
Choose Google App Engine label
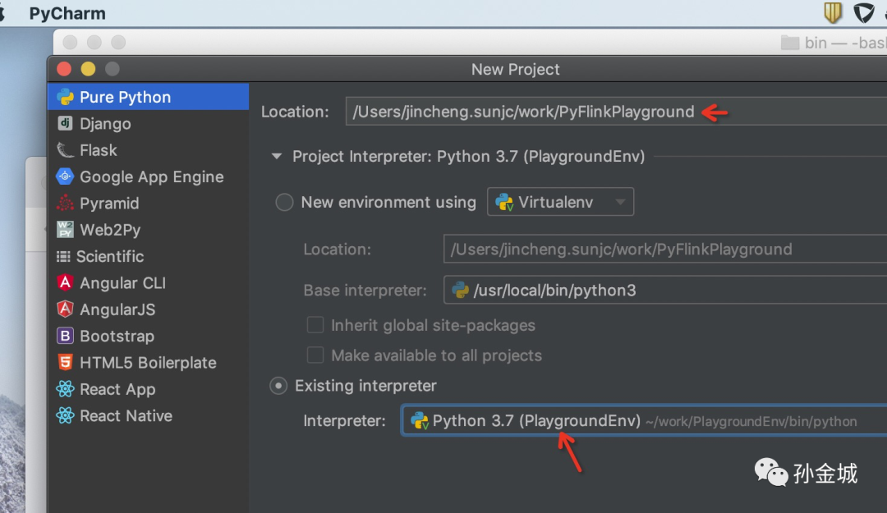point(152,177)
